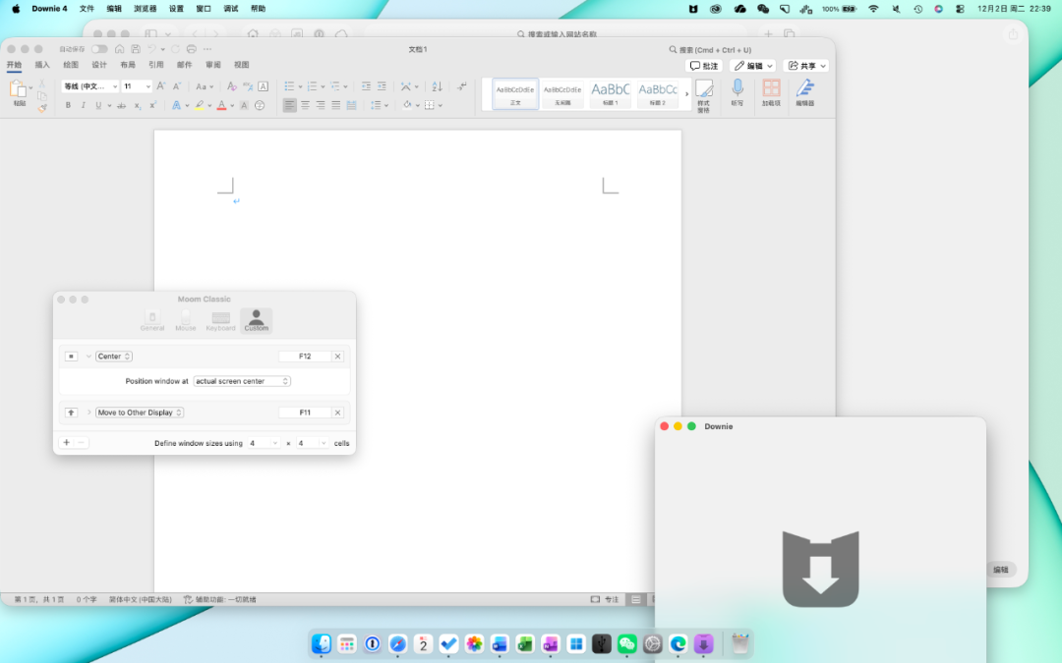Toggle bold formatting in Word ribbon

68,105
